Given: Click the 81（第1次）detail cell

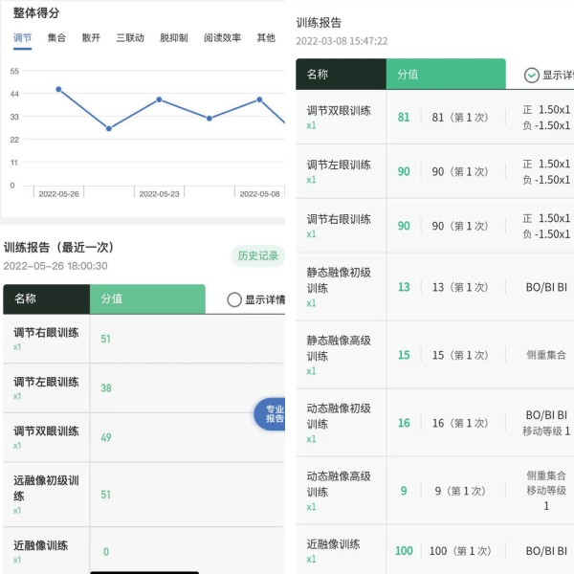Looking at the screenshot, I should tap(460, 118).
